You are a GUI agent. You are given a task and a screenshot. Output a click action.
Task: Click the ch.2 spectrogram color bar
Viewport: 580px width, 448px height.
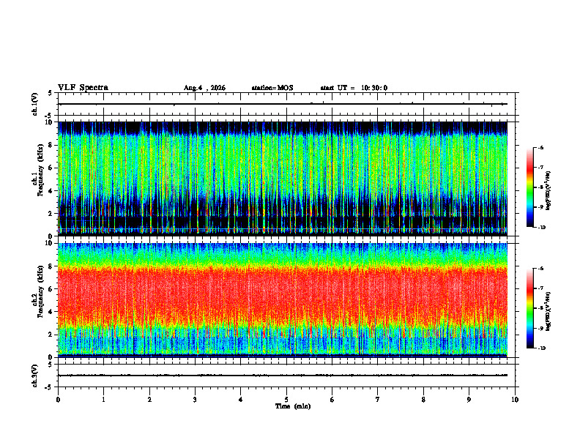coord(529,308)
